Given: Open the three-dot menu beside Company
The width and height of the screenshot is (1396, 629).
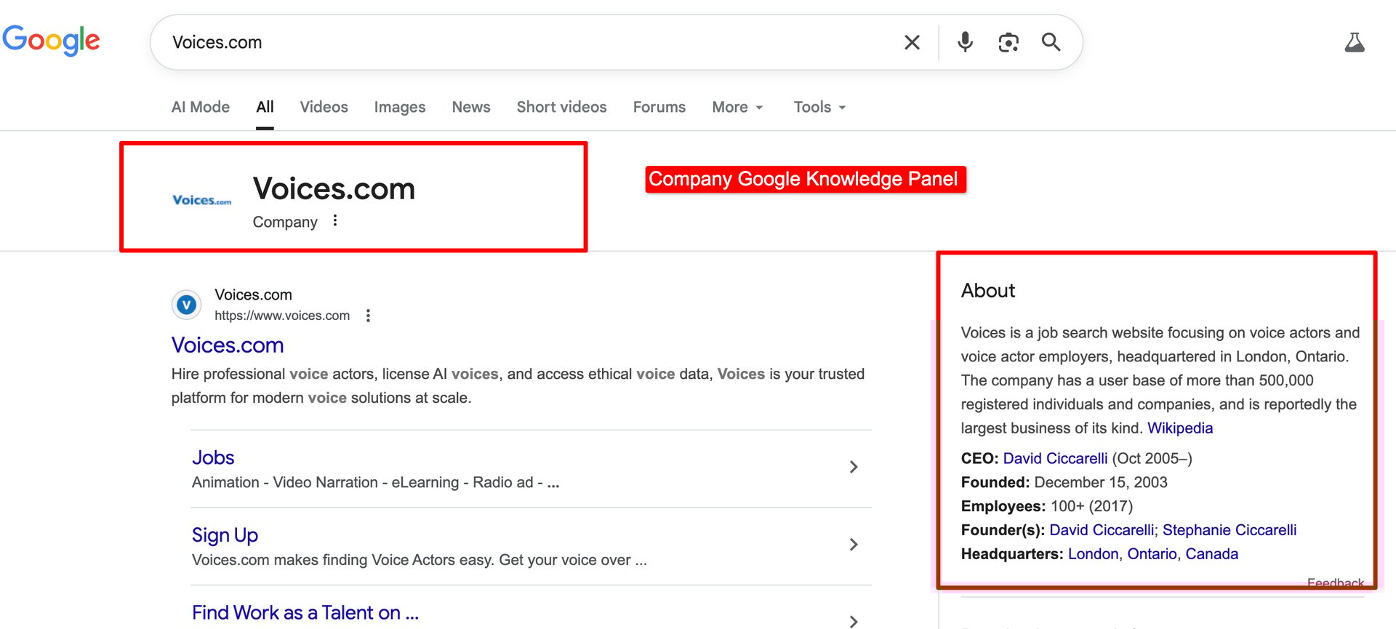Looking at the screenshot, I should (x=334, y=221).
